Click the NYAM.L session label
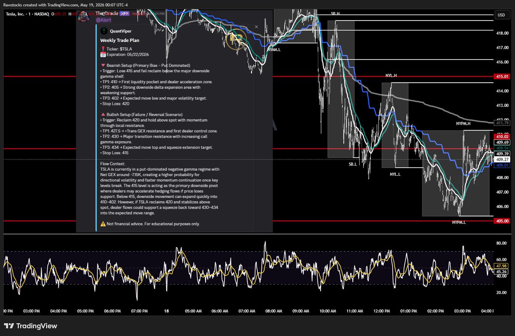 tap(273, 50)
